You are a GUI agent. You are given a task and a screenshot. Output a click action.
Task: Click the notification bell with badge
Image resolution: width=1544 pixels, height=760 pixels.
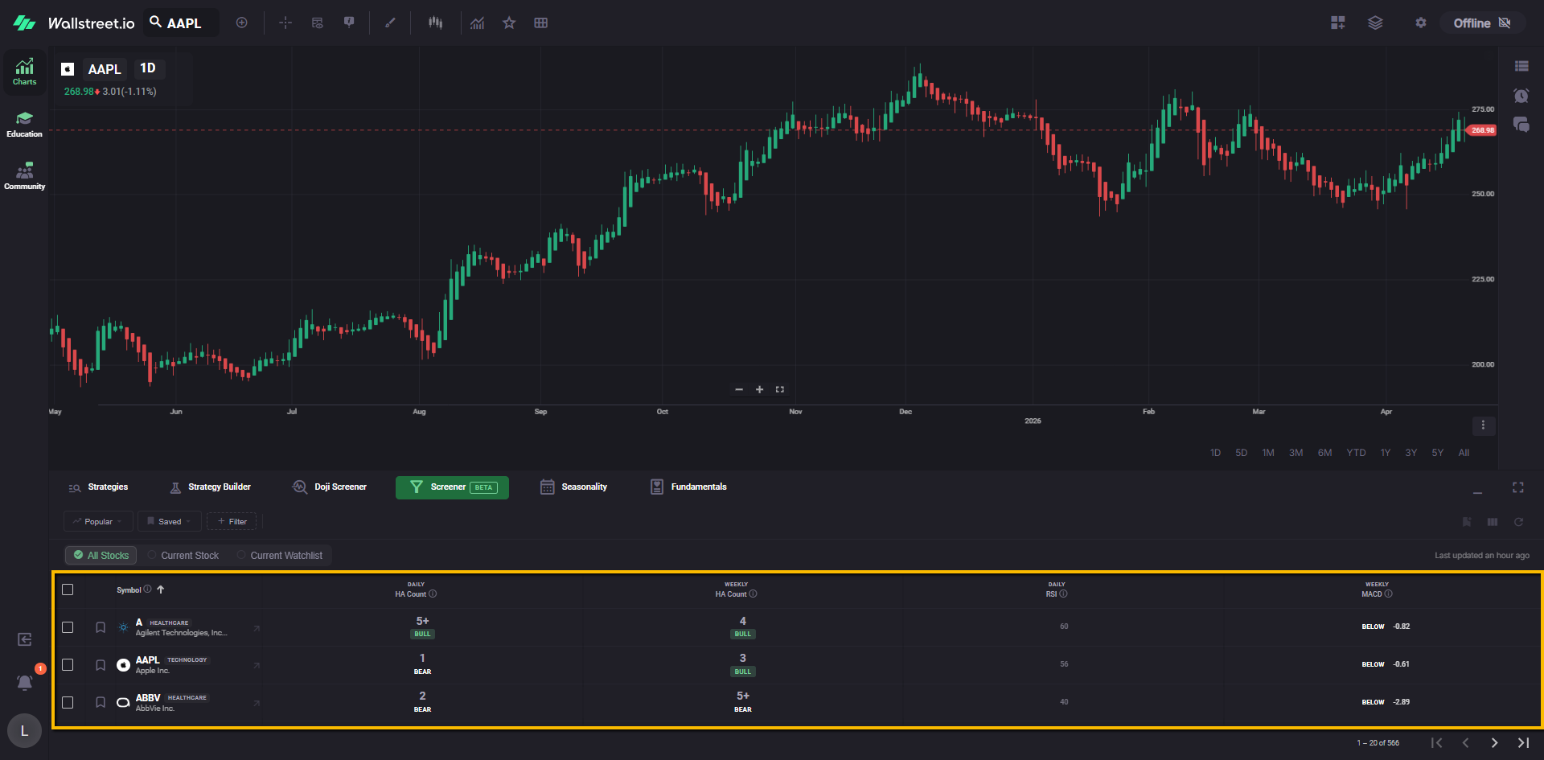(25, 682)
